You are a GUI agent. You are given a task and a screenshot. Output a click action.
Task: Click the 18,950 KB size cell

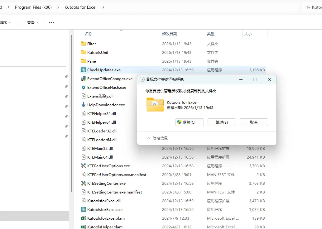(256, 148)
